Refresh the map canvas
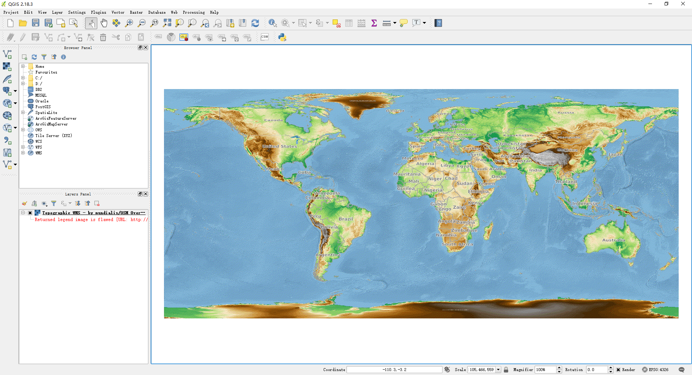This screenshot has height=375, width=692. coord(255,23)
